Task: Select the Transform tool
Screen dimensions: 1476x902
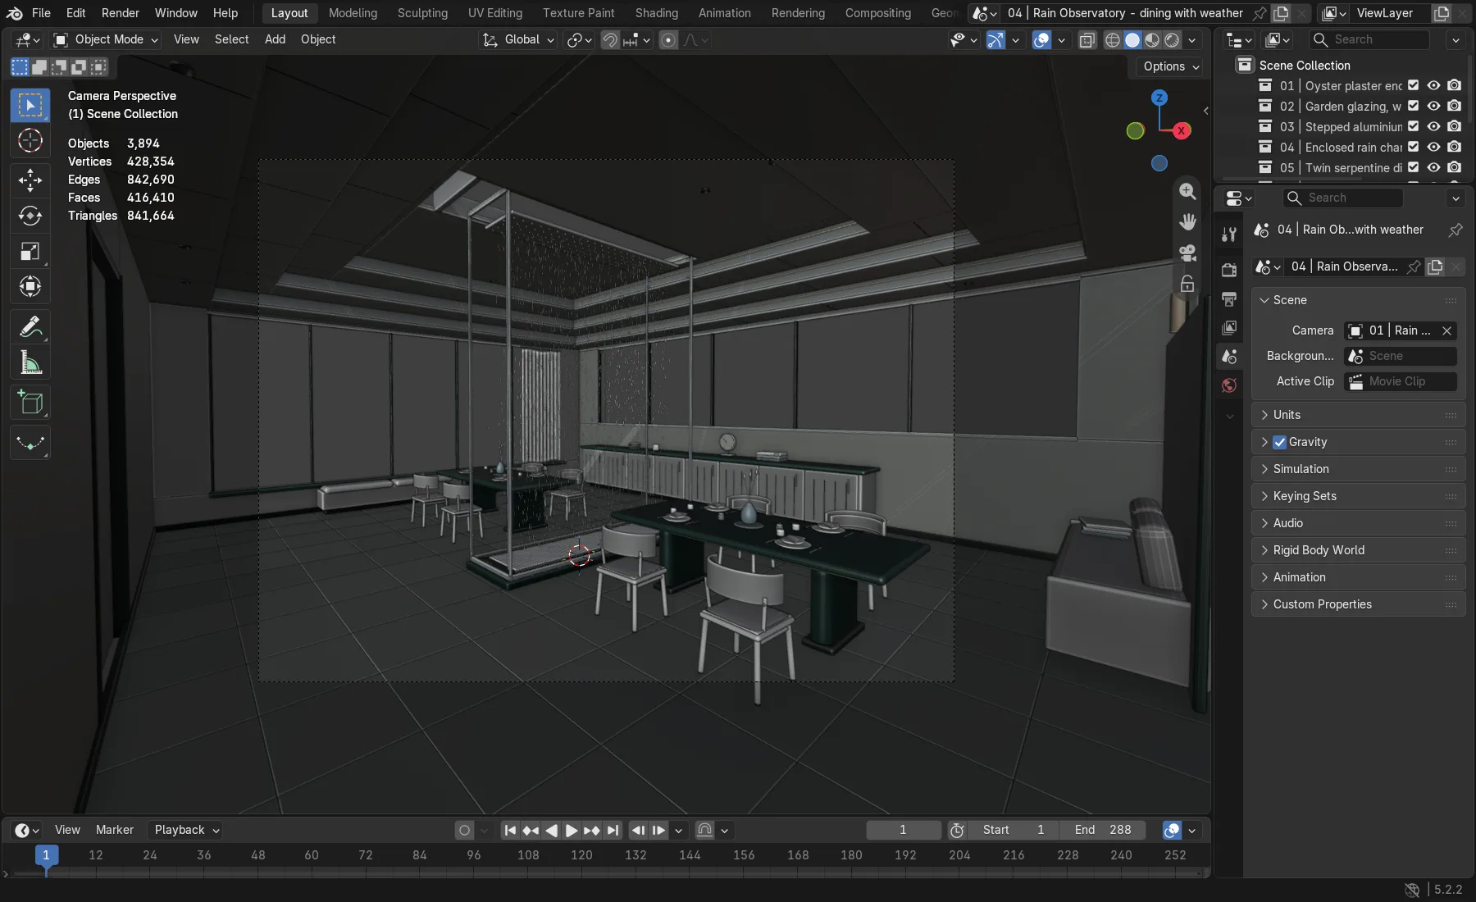Action: (30, 287)
